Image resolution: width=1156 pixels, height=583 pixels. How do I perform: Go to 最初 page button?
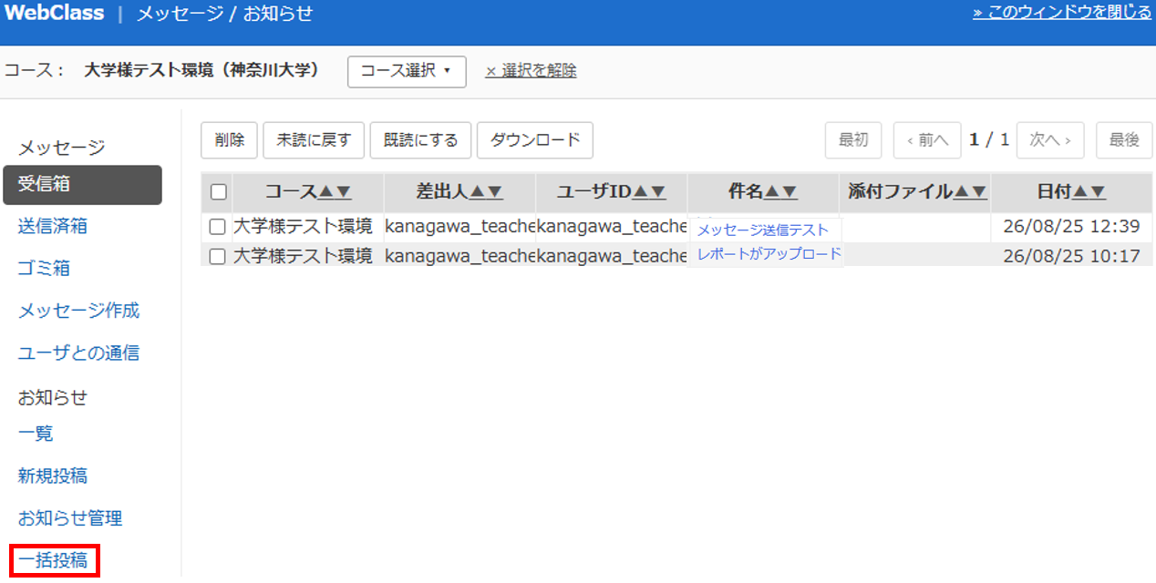pos(853,140)
